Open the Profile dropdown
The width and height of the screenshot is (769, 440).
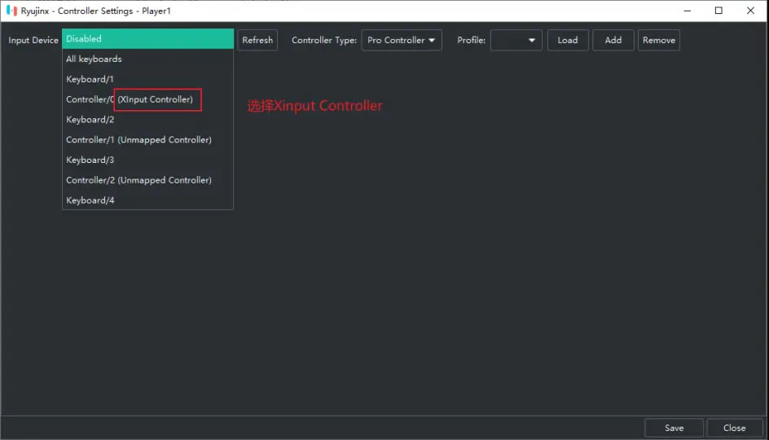(x=516, y=40)
